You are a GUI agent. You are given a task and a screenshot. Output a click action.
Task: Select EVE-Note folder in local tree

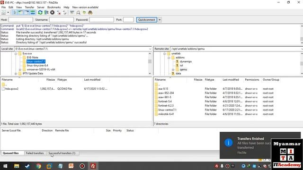tap(32, 58)
